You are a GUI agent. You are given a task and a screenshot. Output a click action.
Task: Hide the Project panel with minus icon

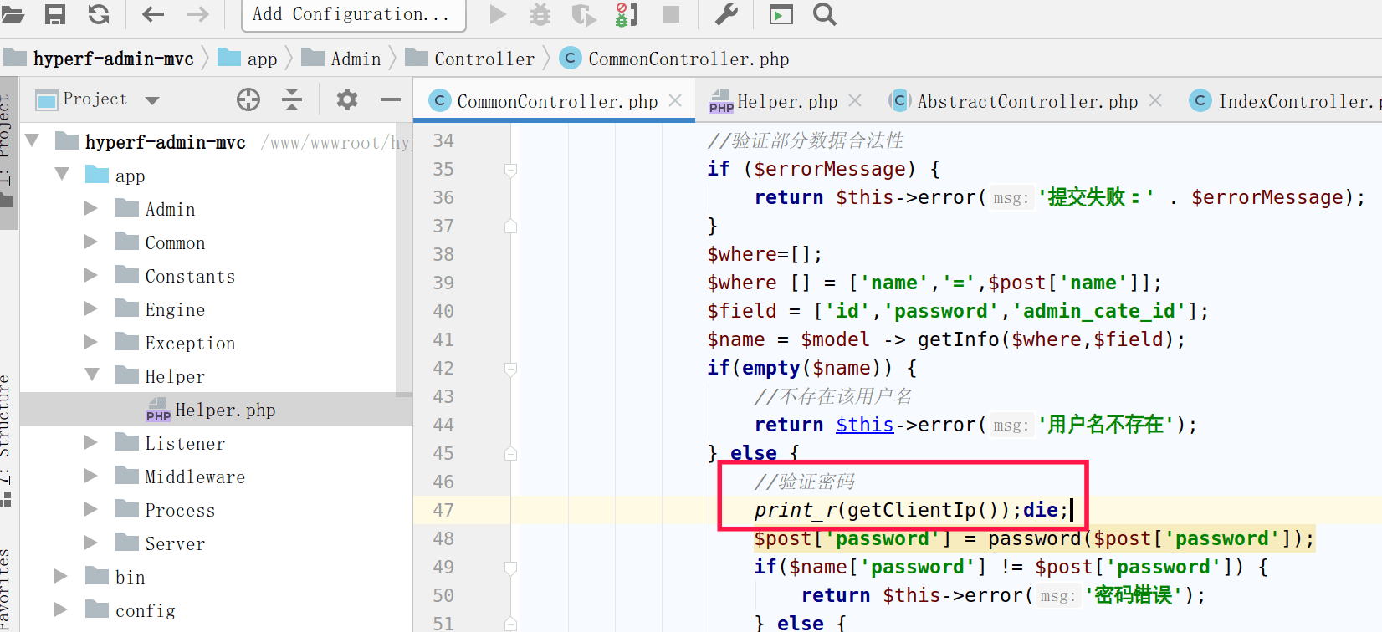pos(391,99)
